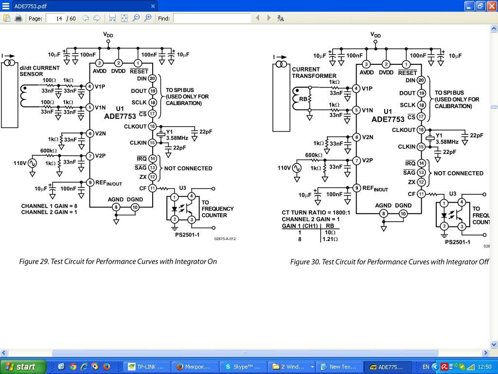Select the Fit Width view icon
498x374 pixels.
pos(112,18)
